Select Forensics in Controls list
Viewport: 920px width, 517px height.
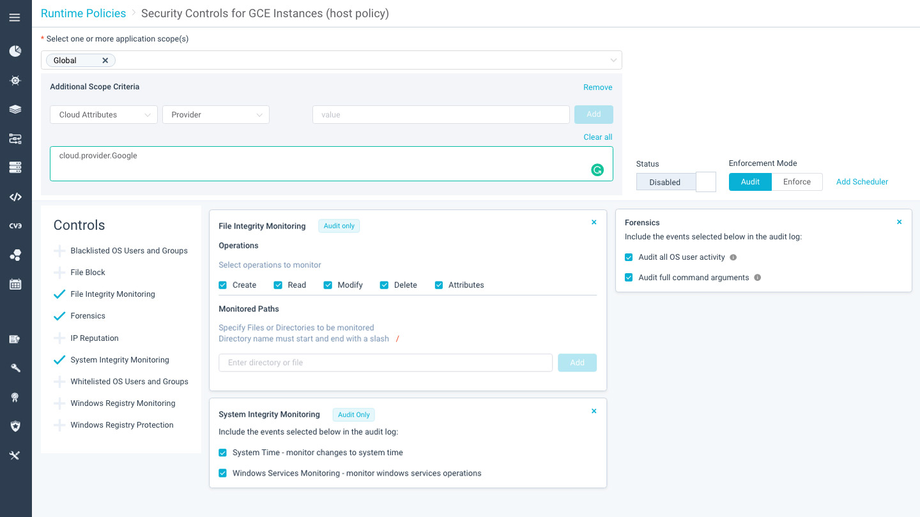[88, 316]
